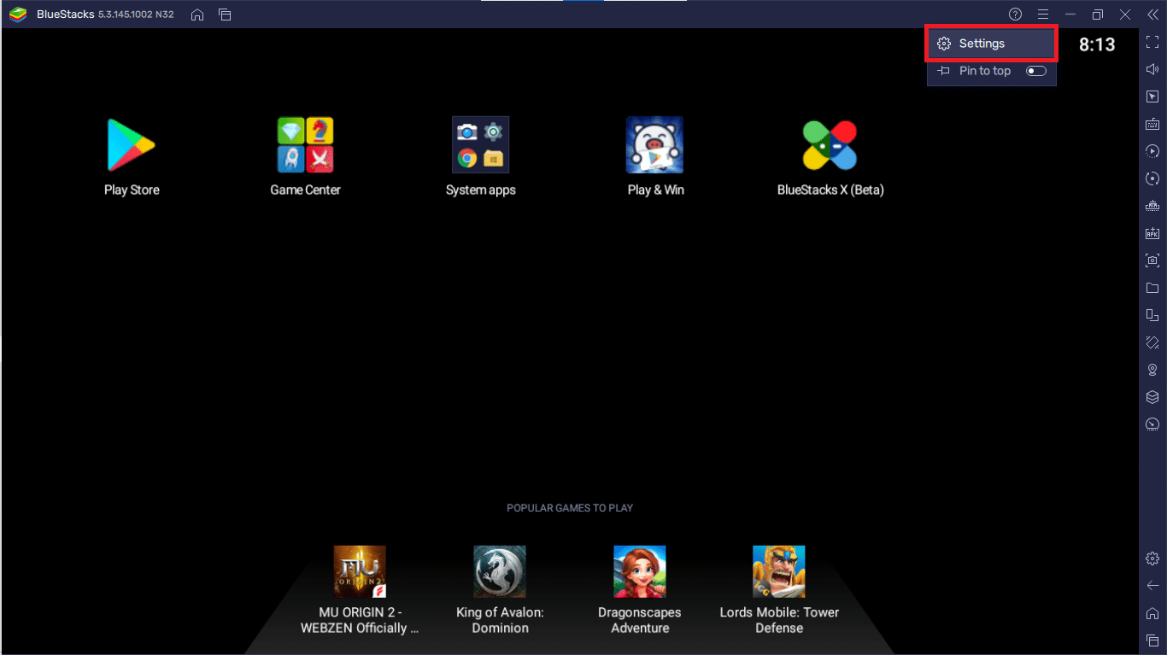Image resolution: width=1167 pixels, height=655 pixels.
Task: Click the Install APK icon
Action: (1152, 233)
